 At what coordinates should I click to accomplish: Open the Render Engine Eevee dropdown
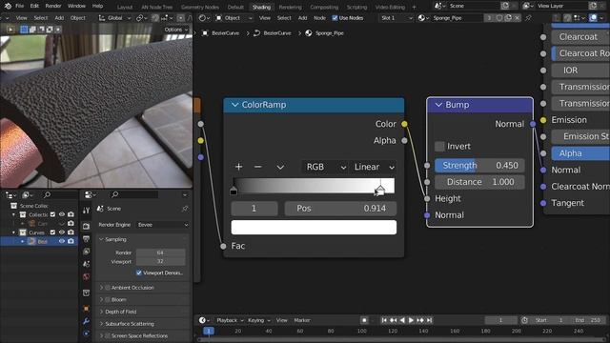[163, 225]
